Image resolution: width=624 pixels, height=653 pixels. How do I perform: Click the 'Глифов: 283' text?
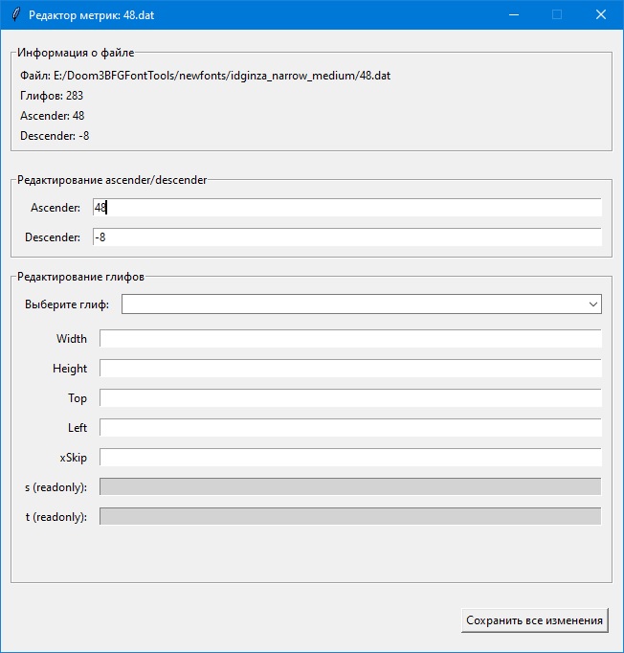click(x=52, y=96)
